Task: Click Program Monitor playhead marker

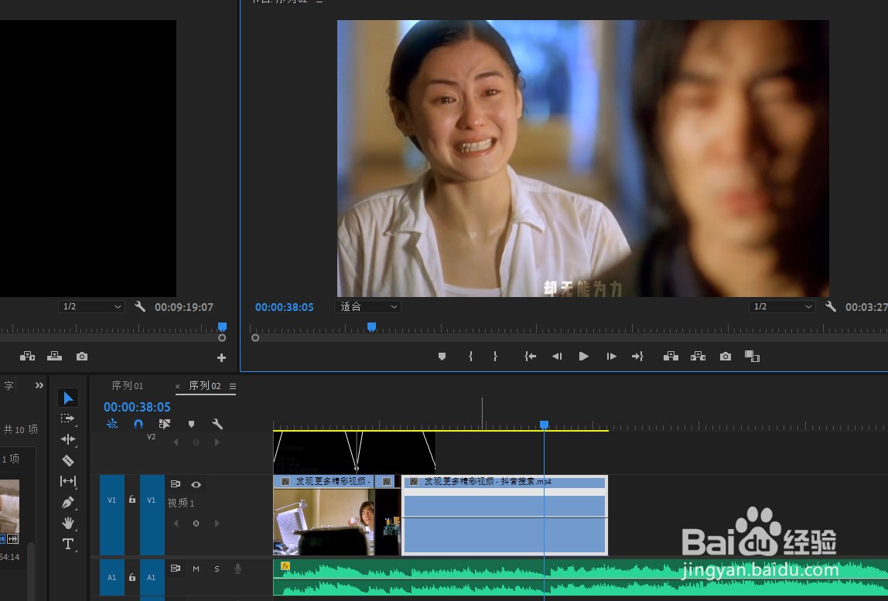Action: [x=371, y=327]
